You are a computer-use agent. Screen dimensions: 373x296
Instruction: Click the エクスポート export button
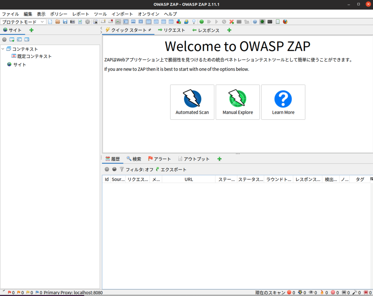tap(171, 169)
